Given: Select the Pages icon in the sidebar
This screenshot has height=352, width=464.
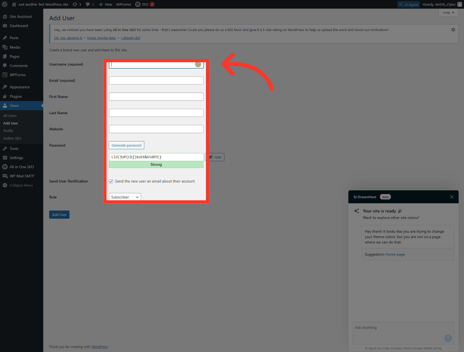Looking at the screenshot, I should coord(5,56).
